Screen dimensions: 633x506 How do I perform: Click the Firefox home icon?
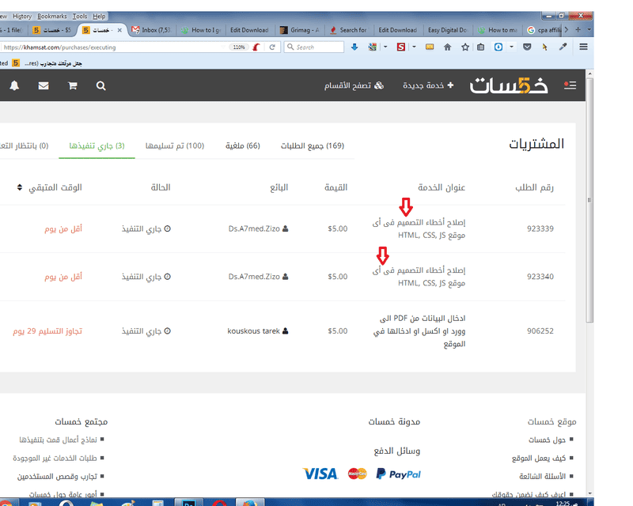coord(447,47)
